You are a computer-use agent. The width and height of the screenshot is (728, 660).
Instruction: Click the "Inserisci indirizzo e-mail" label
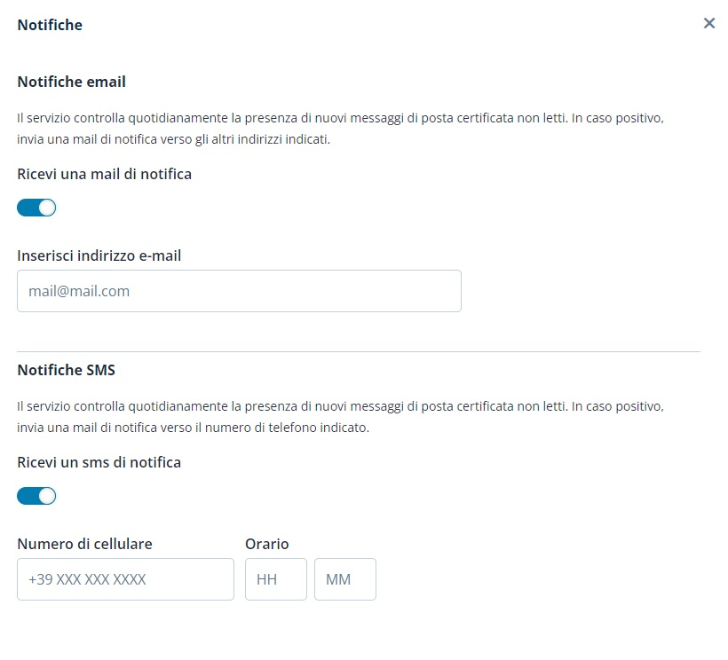[99, 255]
